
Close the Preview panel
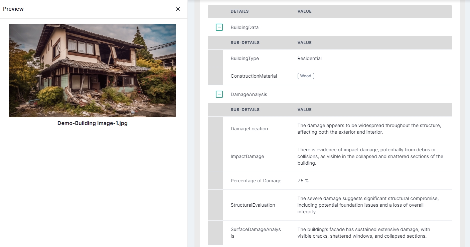[x=178, y=9]
